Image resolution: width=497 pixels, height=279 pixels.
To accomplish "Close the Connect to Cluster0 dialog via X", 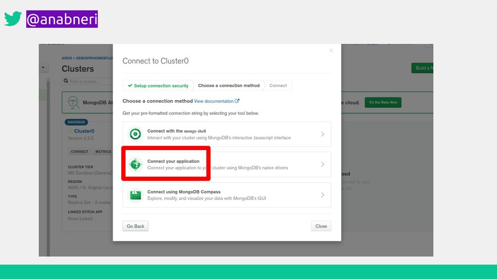I will coord(331,50).
